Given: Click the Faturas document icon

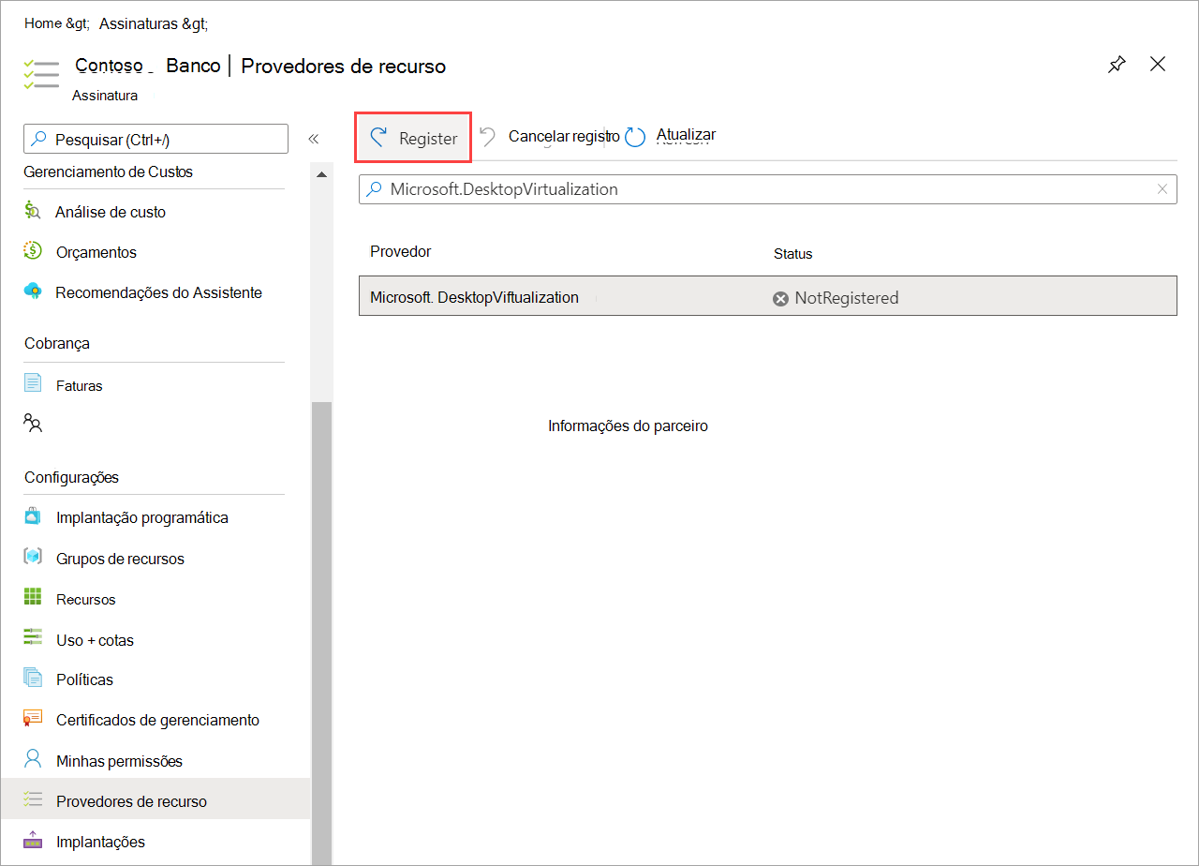Looking at the screenshot, I should point(33,383).
